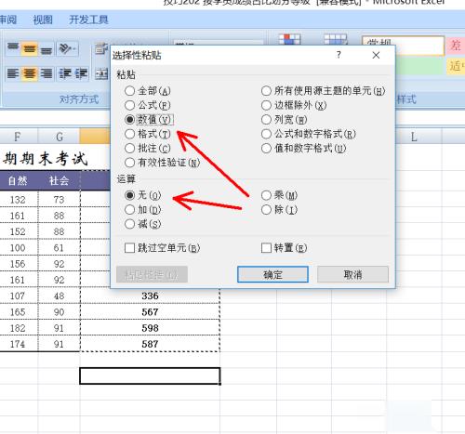Select the 公式和数字格式(R) option

pos(309,134)
